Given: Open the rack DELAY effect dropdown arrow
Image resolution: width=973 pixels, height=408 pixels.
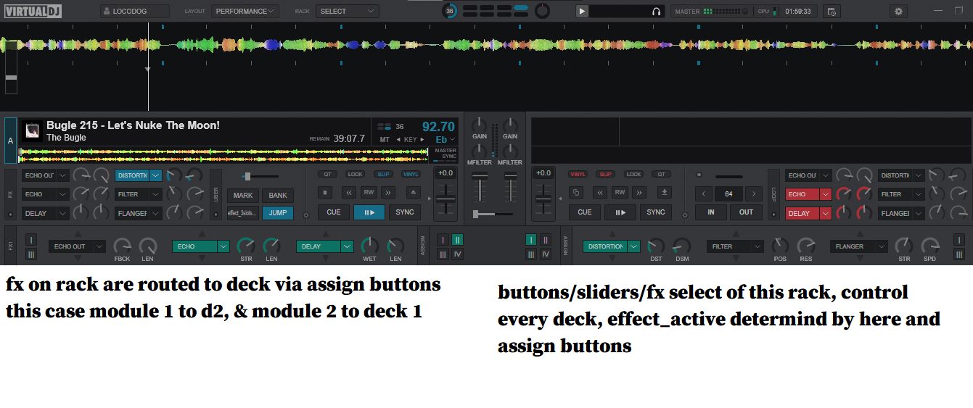Looking at the screenshot, I should (347, 246).
